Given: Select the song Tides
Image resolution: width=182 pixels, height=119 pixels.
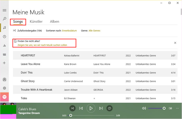Looking at the screenshot, I should (x=24, y=98).
